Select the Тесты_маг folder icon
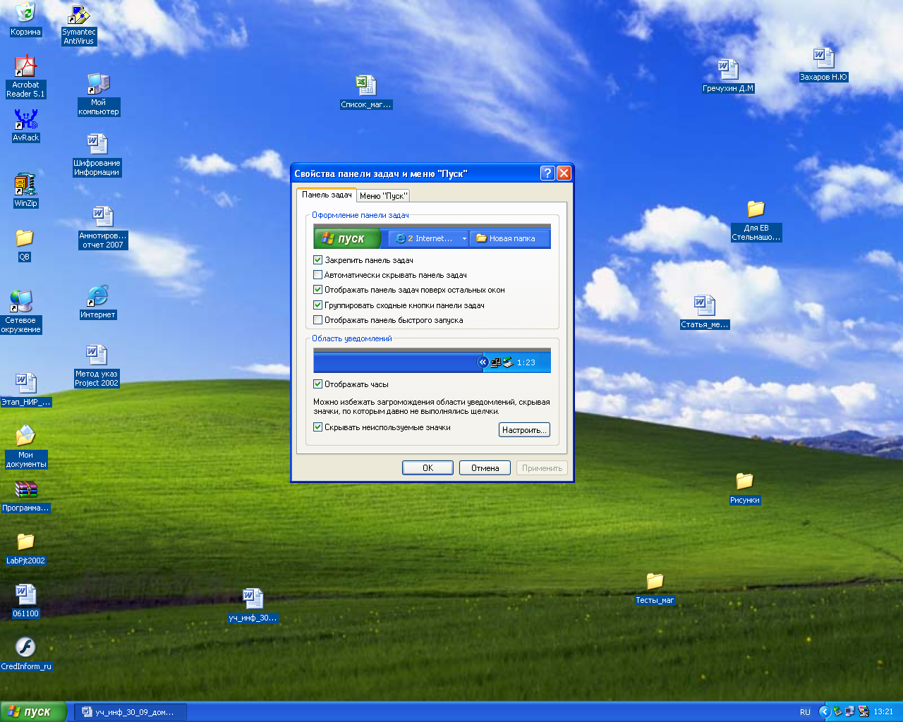This screenshot has height=722, width=903. 655,589
